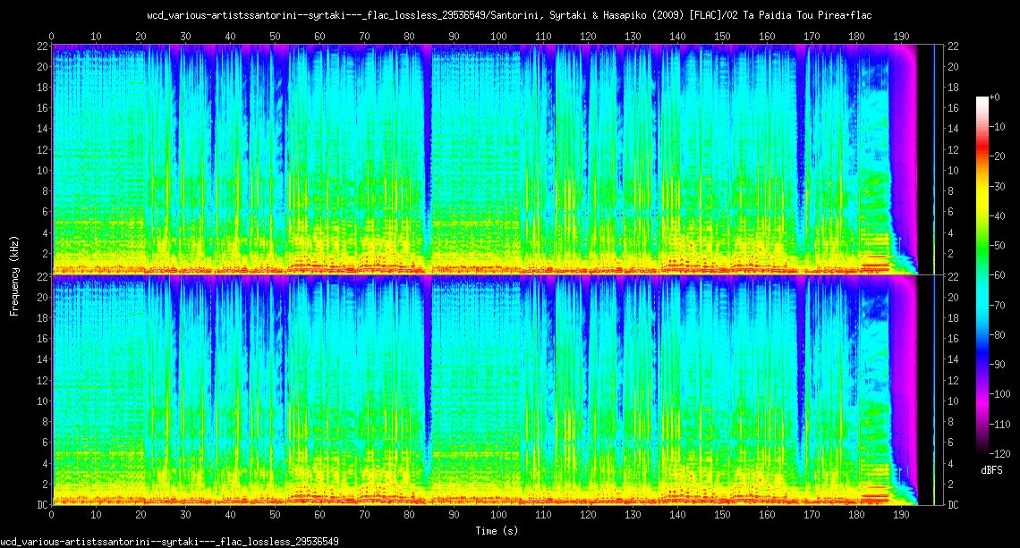1020x548 pixels.
Task: Click "30" on the top time axis
Action: (x=185, y=37)
